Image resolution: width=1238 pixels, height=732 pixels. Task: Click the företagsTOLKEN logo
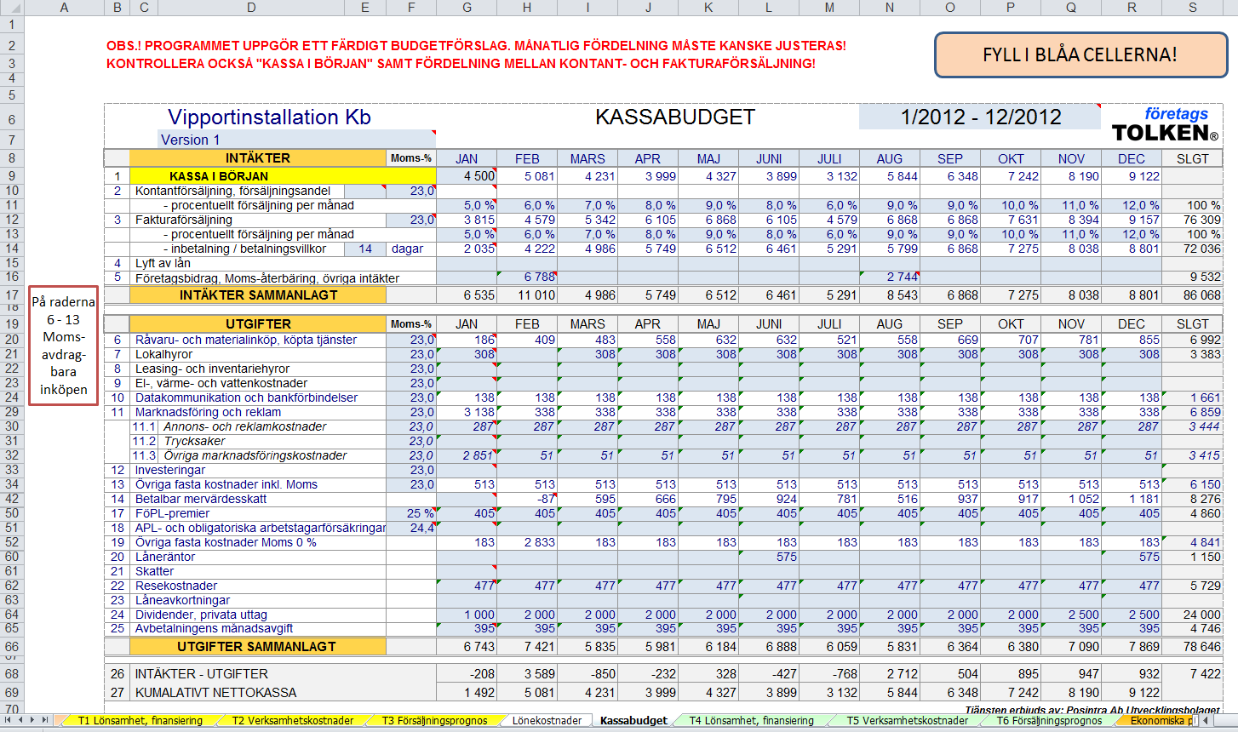[x=1166, y=124]
